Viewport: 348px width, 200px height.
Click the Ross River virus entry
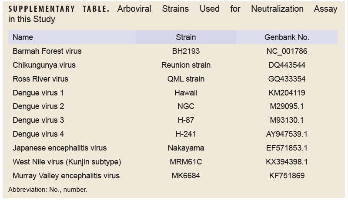(x=40, y=79)
